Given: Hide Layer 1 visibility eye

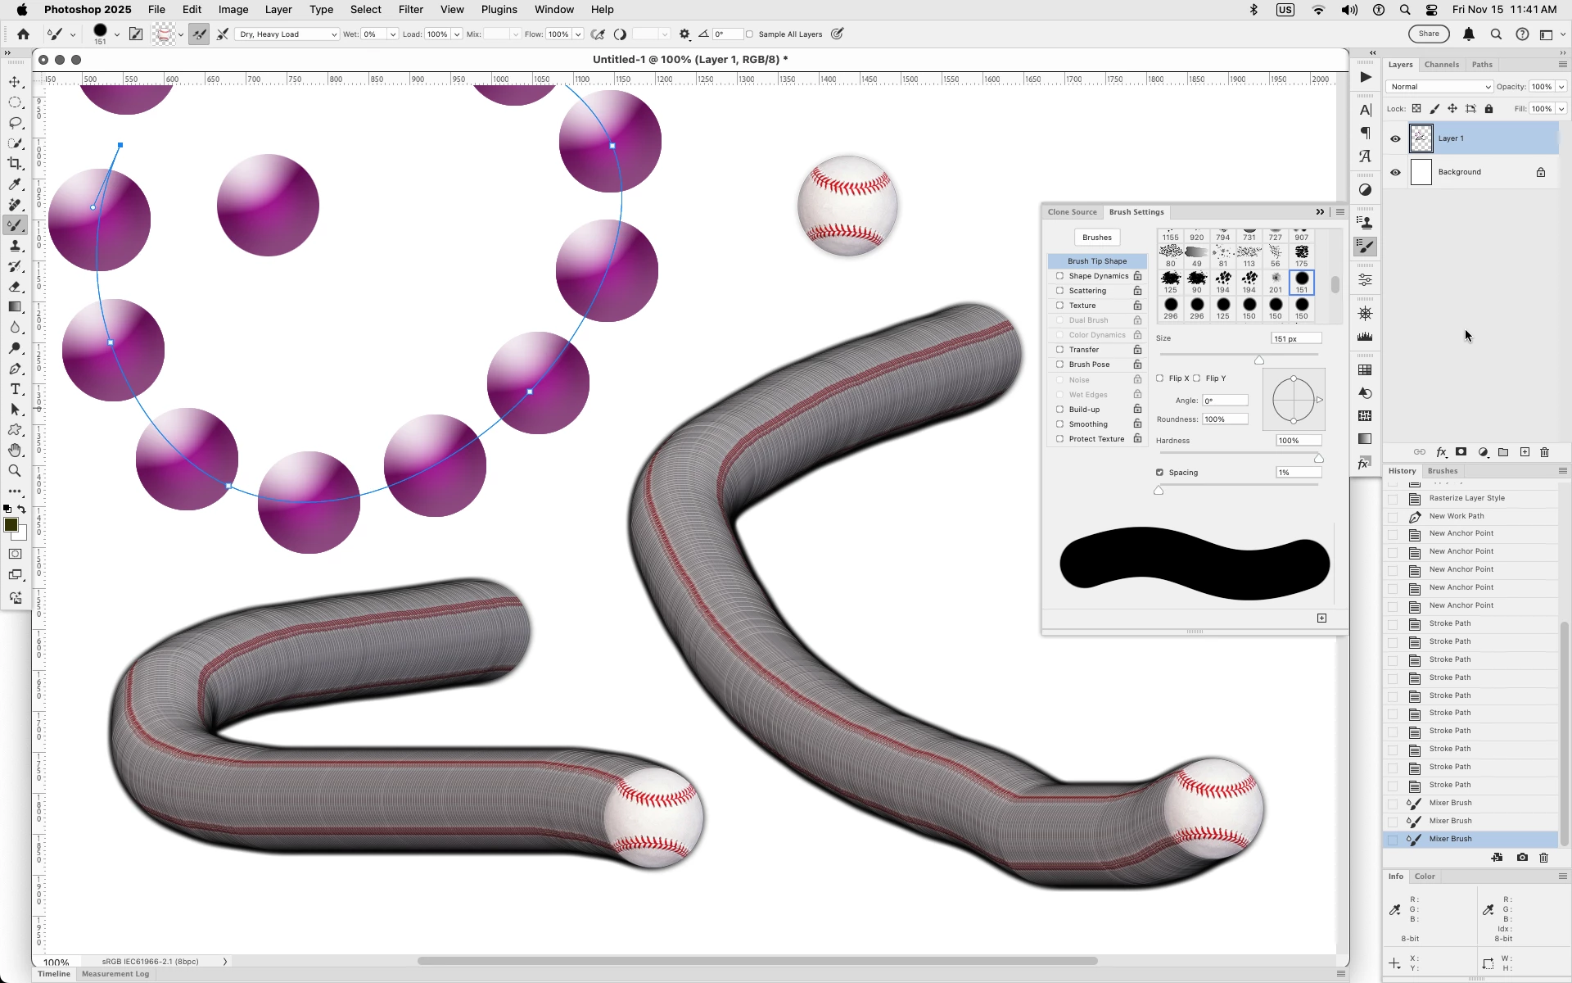Looking at the screenshot, I should 1395,138.
